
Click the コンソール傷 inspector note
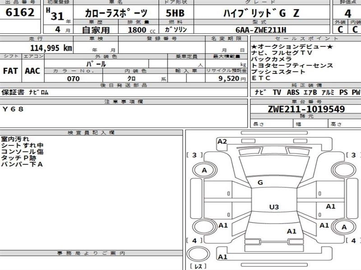click(22, 152)
